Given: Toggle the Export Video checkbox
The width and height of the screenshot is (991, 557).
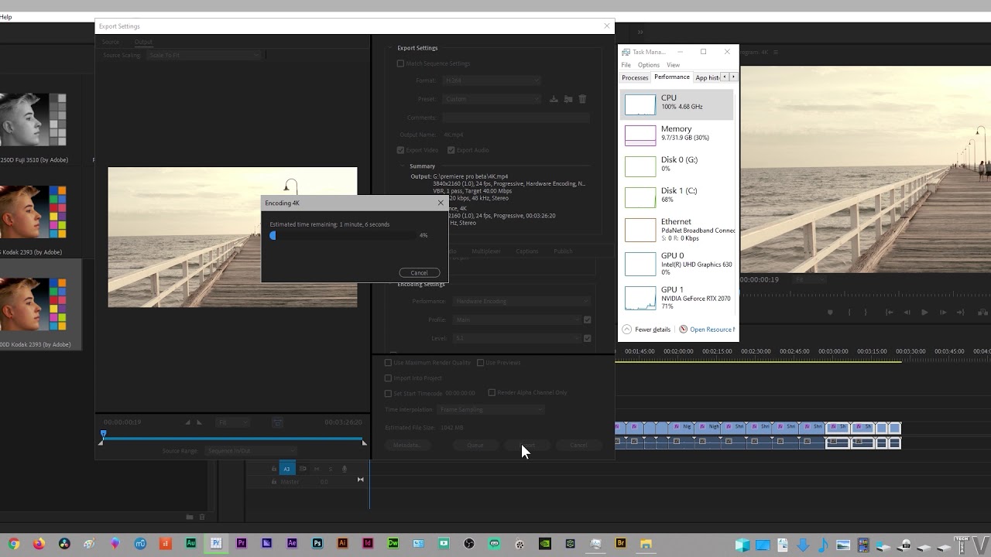Looking at the screenshot, I should (400, 150).
